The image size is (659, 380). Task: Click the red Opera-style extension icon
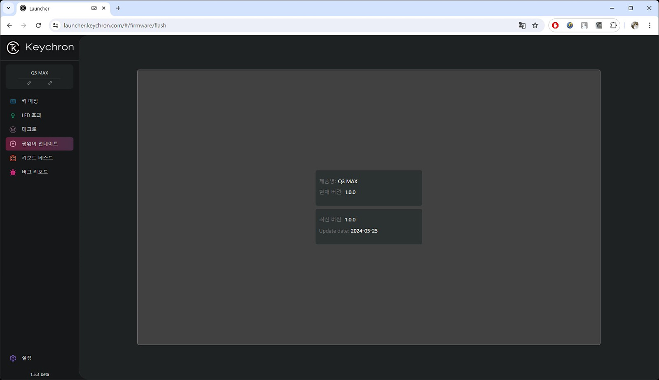[x=555, y=25]
